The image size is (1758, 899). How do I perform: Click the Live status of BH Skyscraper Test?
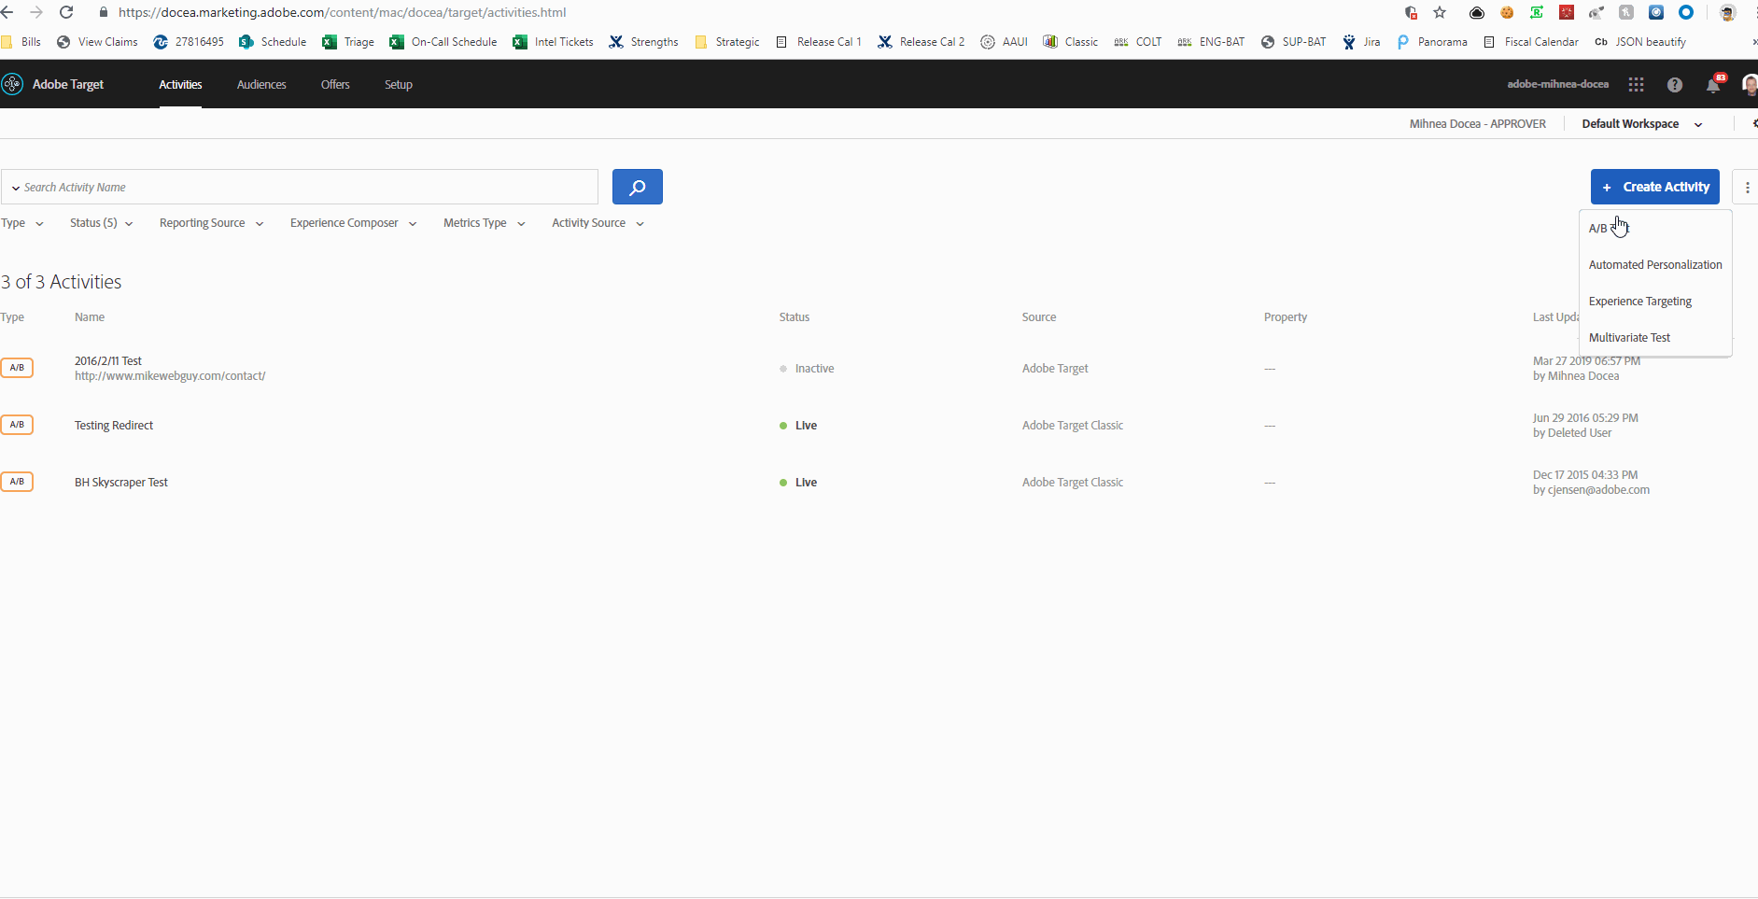tap(798, 483)
